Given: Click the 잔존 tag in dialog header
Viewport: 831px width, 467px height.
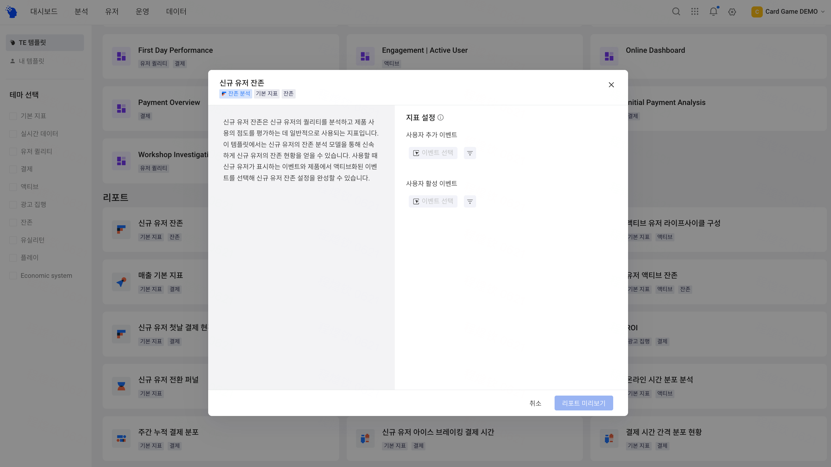Looking at the screenshot, I should 288,94.
